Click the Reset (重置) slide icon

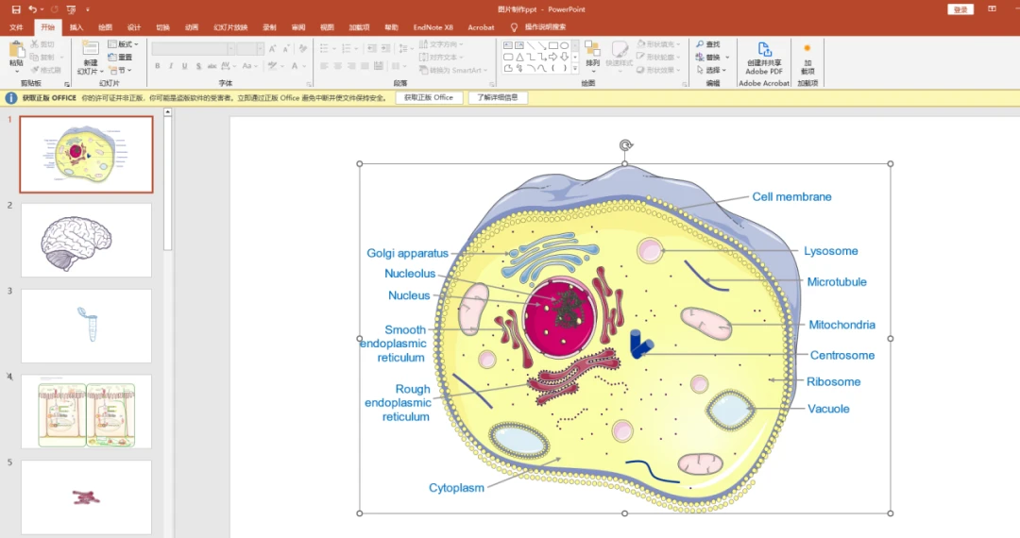(112, 58)
